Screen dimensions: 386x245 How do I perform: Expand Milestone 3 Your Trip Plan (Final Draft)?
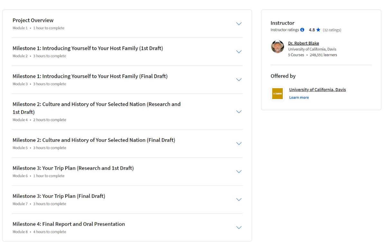coord(239,199)
